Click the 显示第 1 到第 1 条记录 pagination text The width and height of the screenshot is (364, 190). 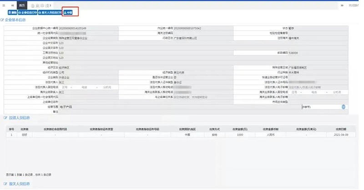pyautogui.click(x=29, y=175)
